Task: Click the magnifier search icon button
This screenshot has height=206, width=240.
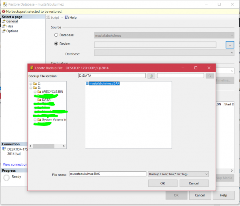Action: [210, 76]
